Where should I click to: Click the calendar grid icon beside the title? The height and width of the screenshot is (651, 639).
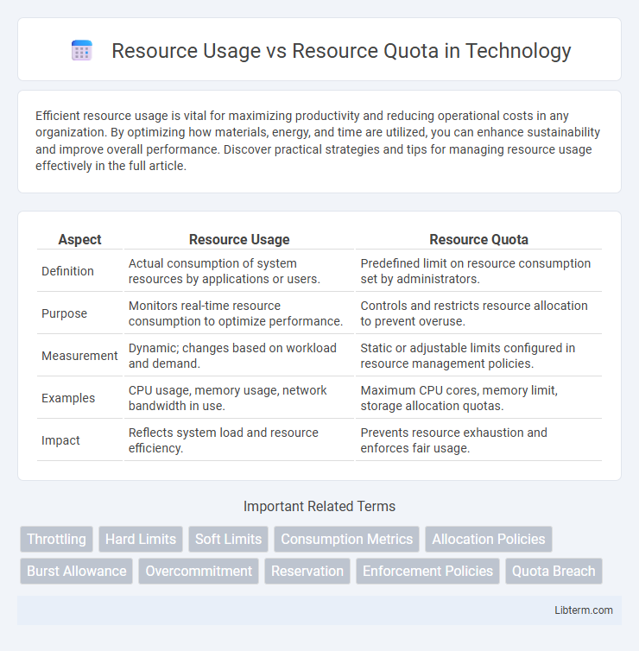[x=82, y=51]
